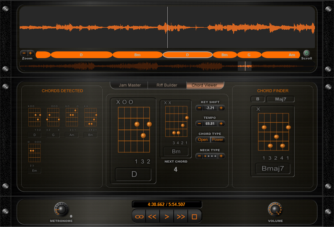
Task: Switch to the Riff Builder tab
Action: point(167,85)
